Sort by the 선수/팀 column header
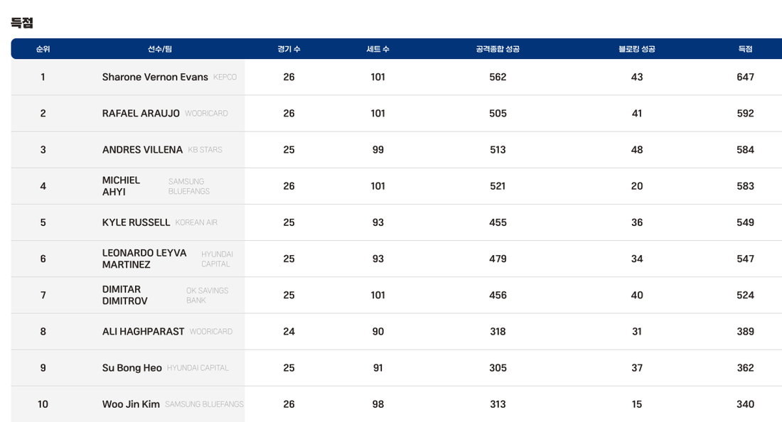Screen dimensions: 782x422 click(160, 49)
